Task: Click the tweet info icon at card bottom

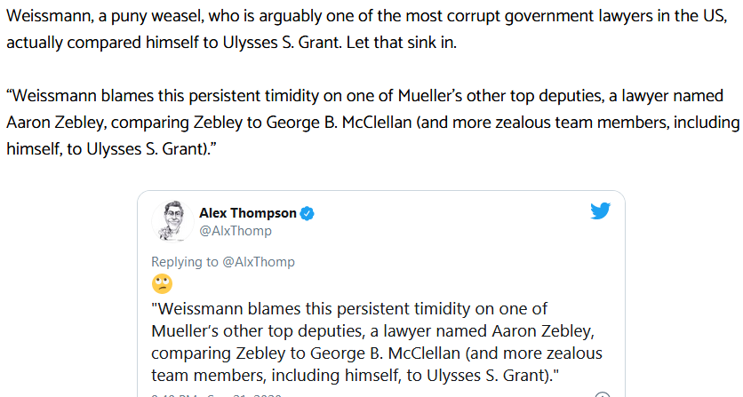Action: click(603, 394)
